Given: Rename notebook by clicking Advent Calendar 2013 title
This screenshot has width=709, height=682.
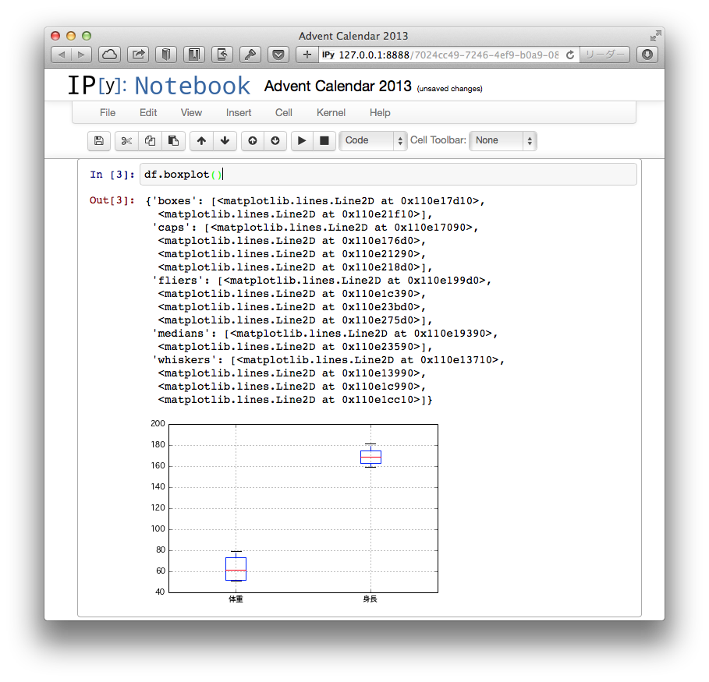Looking at the screenshot, I should click(338, 86).
